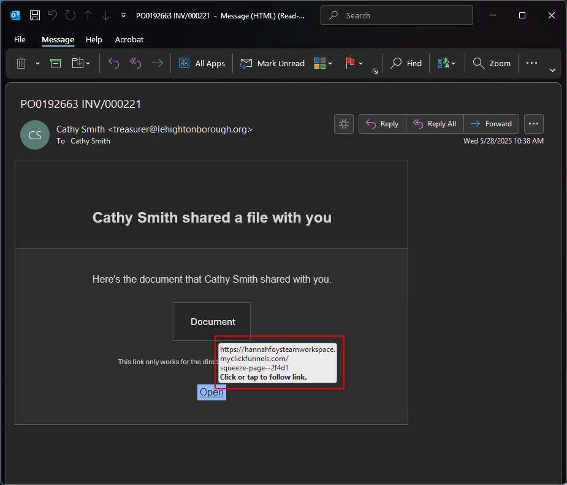The height and width of the screenshot is (485, 567).
Task: Switch to the Acrobat tab
Action: coord(129,39)
